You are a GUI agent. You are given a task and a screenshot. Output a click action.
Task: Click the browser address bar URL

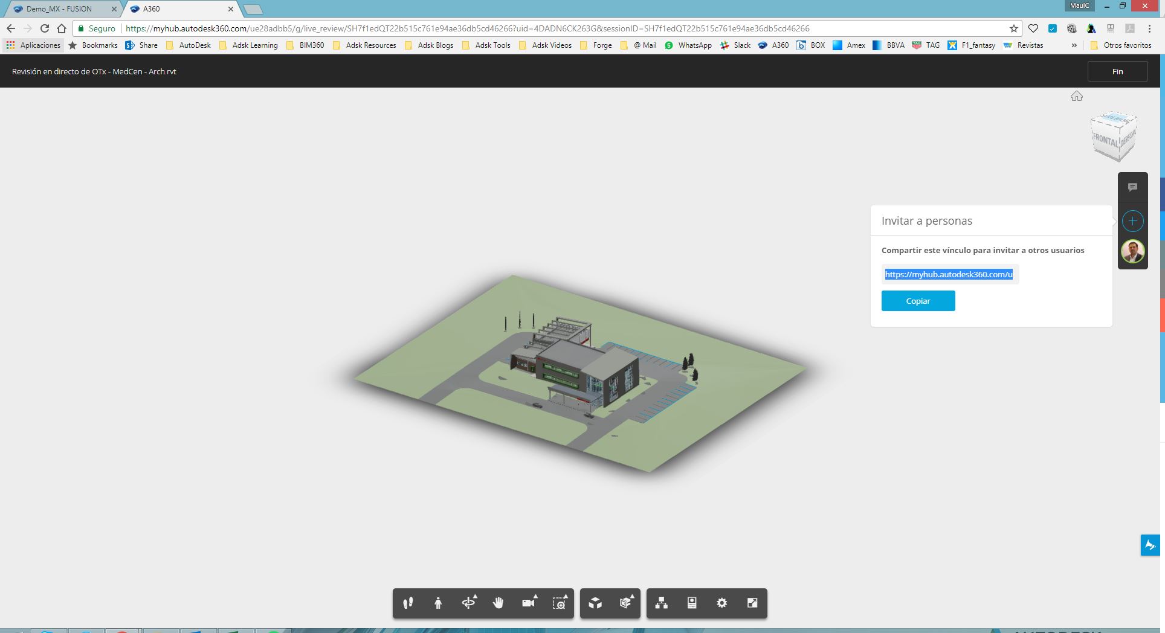pos(467,28)
